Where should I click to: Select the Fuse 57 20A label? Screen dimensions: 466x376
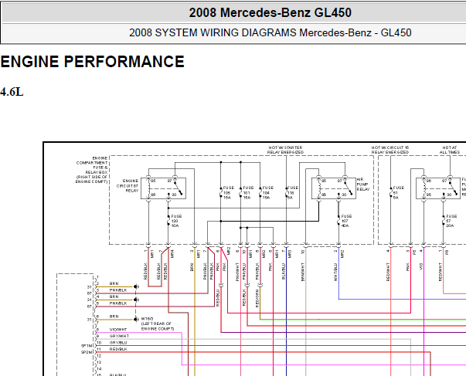(451, 221)
